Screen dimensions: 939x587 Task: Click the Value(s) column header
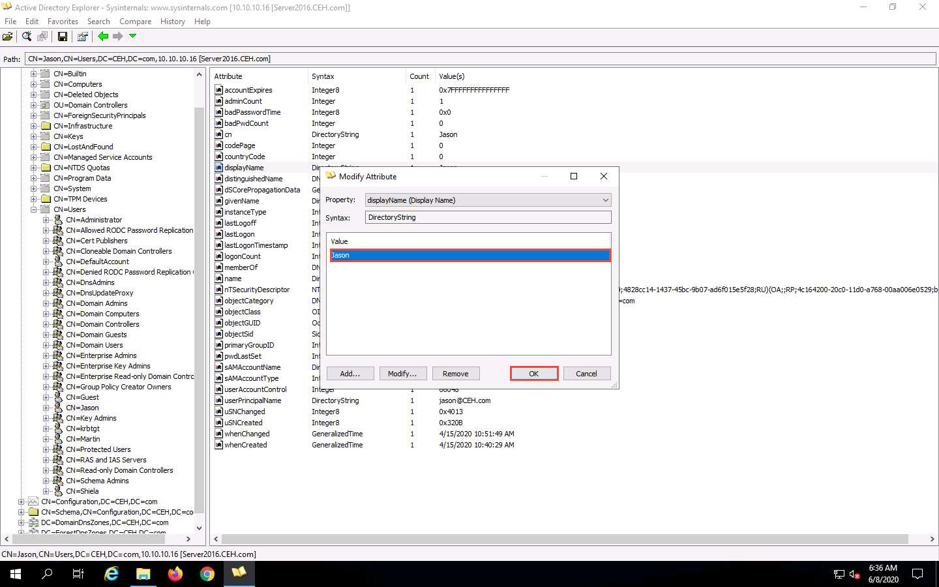[452, 76]
